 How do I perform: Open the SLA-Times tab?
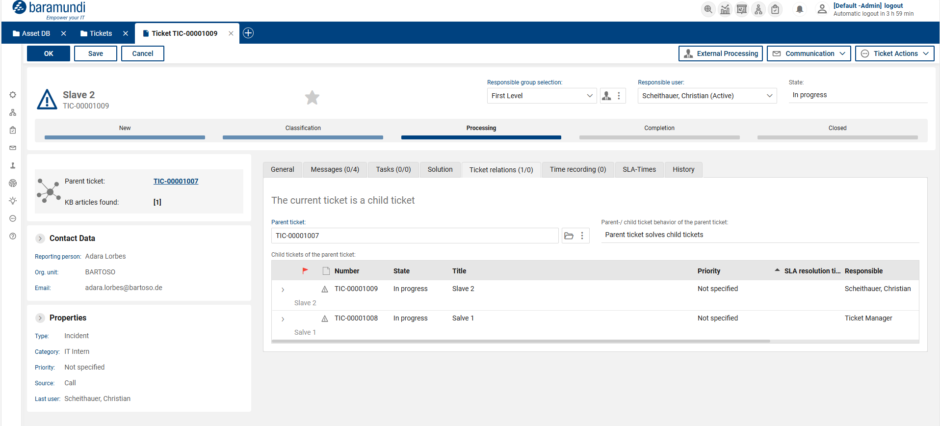click(x=639, y=169)
